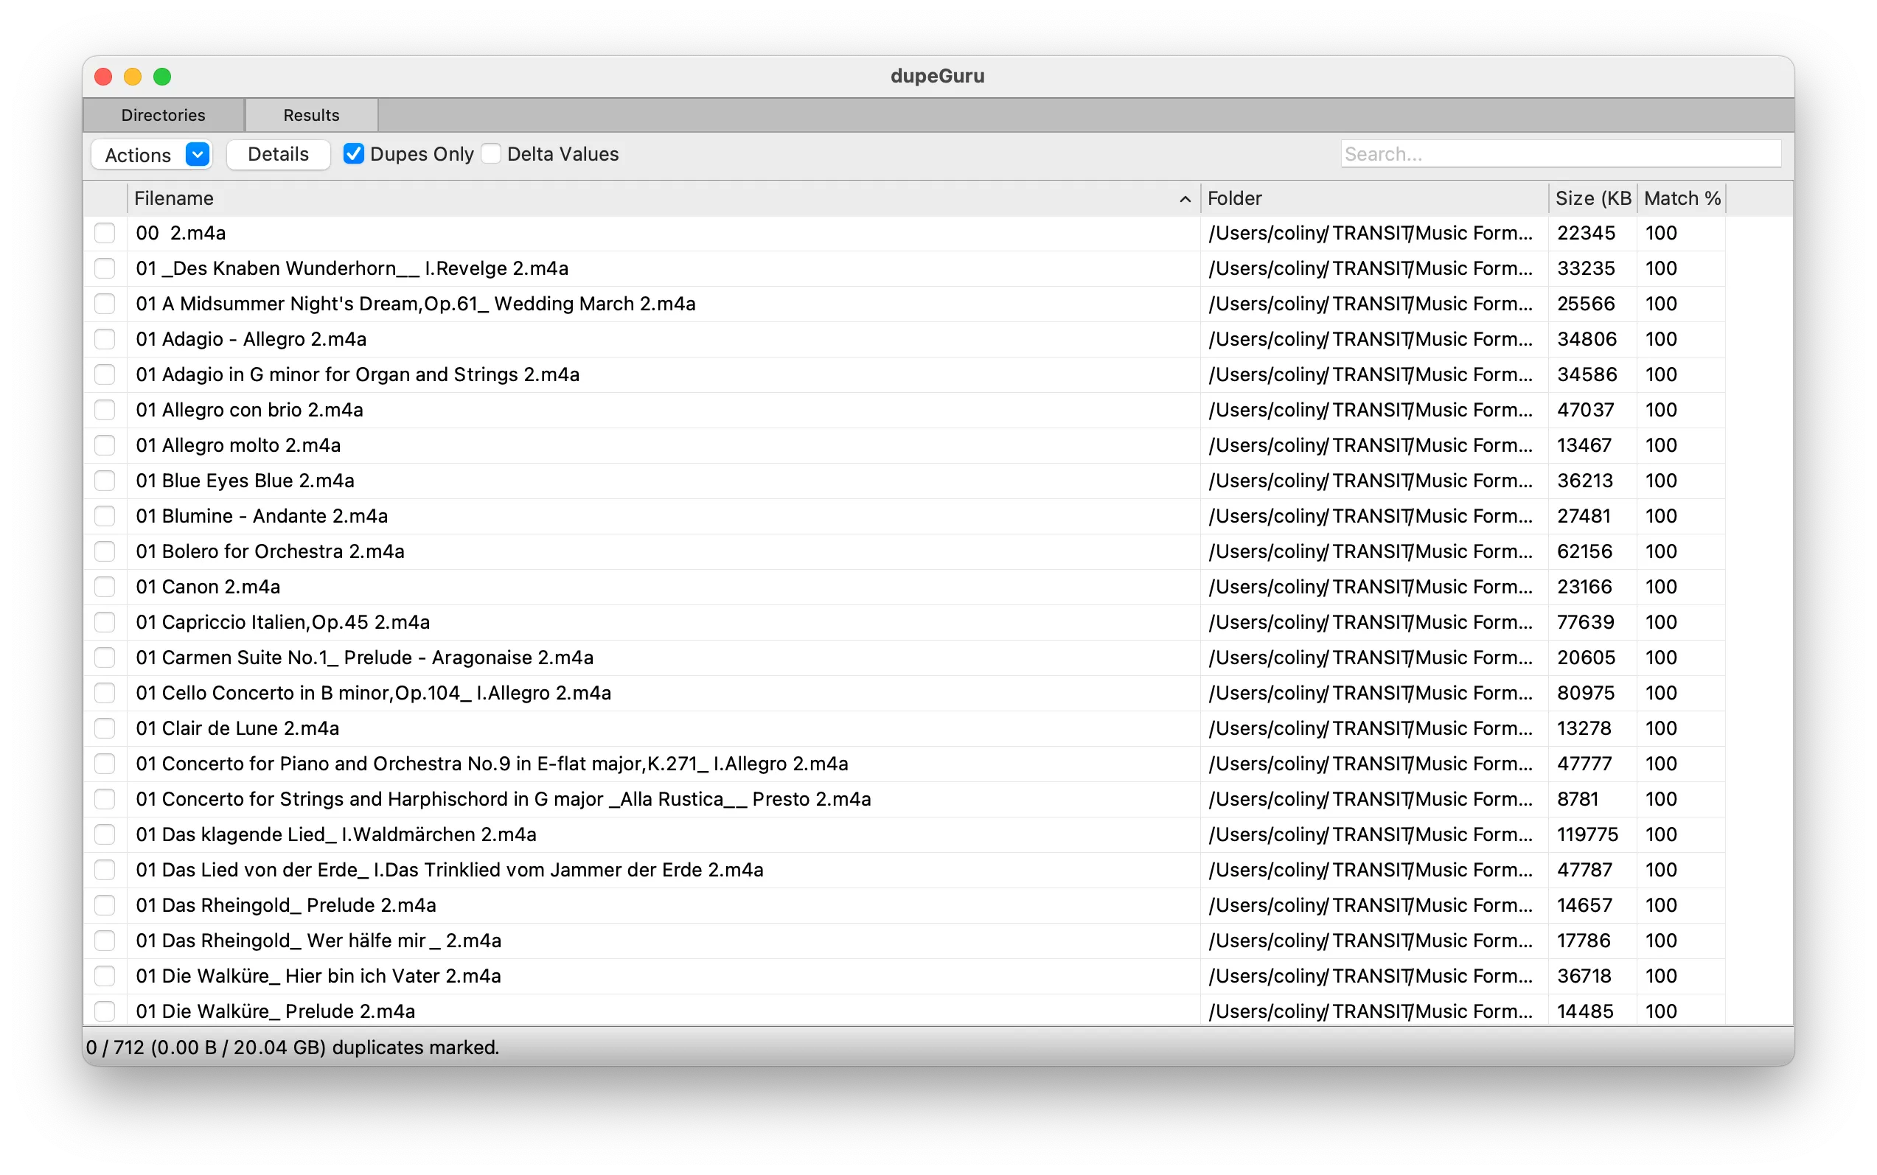Click the Match % column header
The height and width of the screenshot is (1175, 1877).
click(1681, 198)
